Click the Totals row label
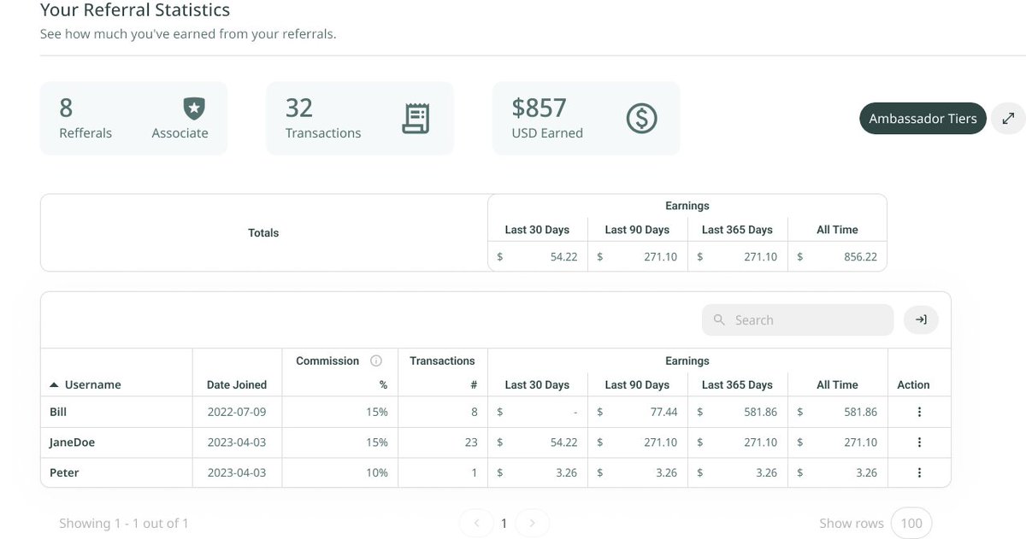The width and height of the screenshot is (1026, 539). tap(263, 232)
